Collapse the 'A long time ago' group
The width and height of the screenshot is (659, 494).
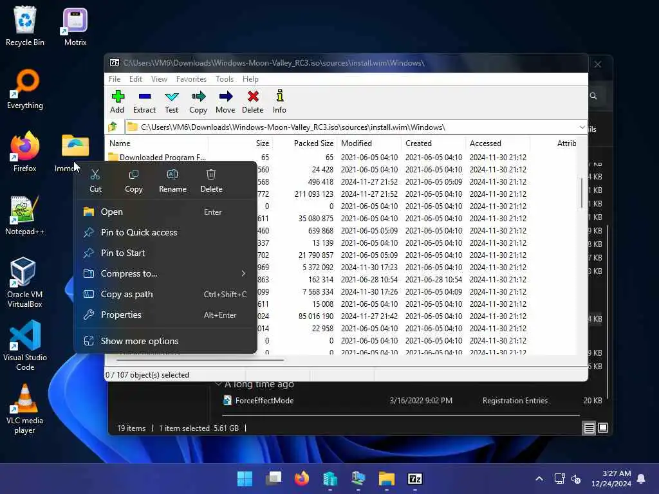click(218, 383)
